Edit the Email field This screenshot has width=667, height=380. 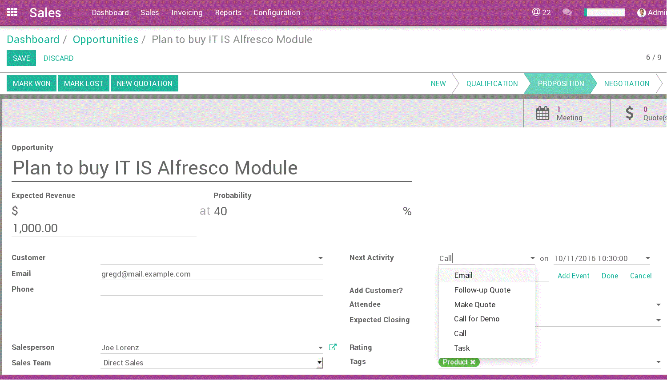[x=211, y=274]
